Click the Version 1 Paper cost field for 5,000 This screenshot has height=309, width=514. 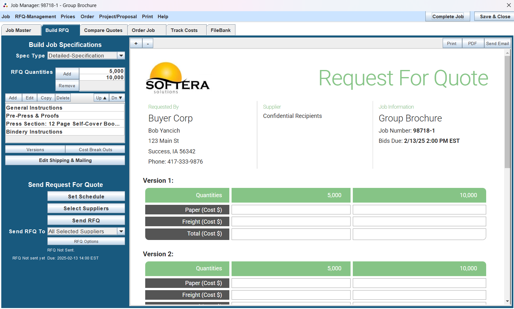(290, 209)
